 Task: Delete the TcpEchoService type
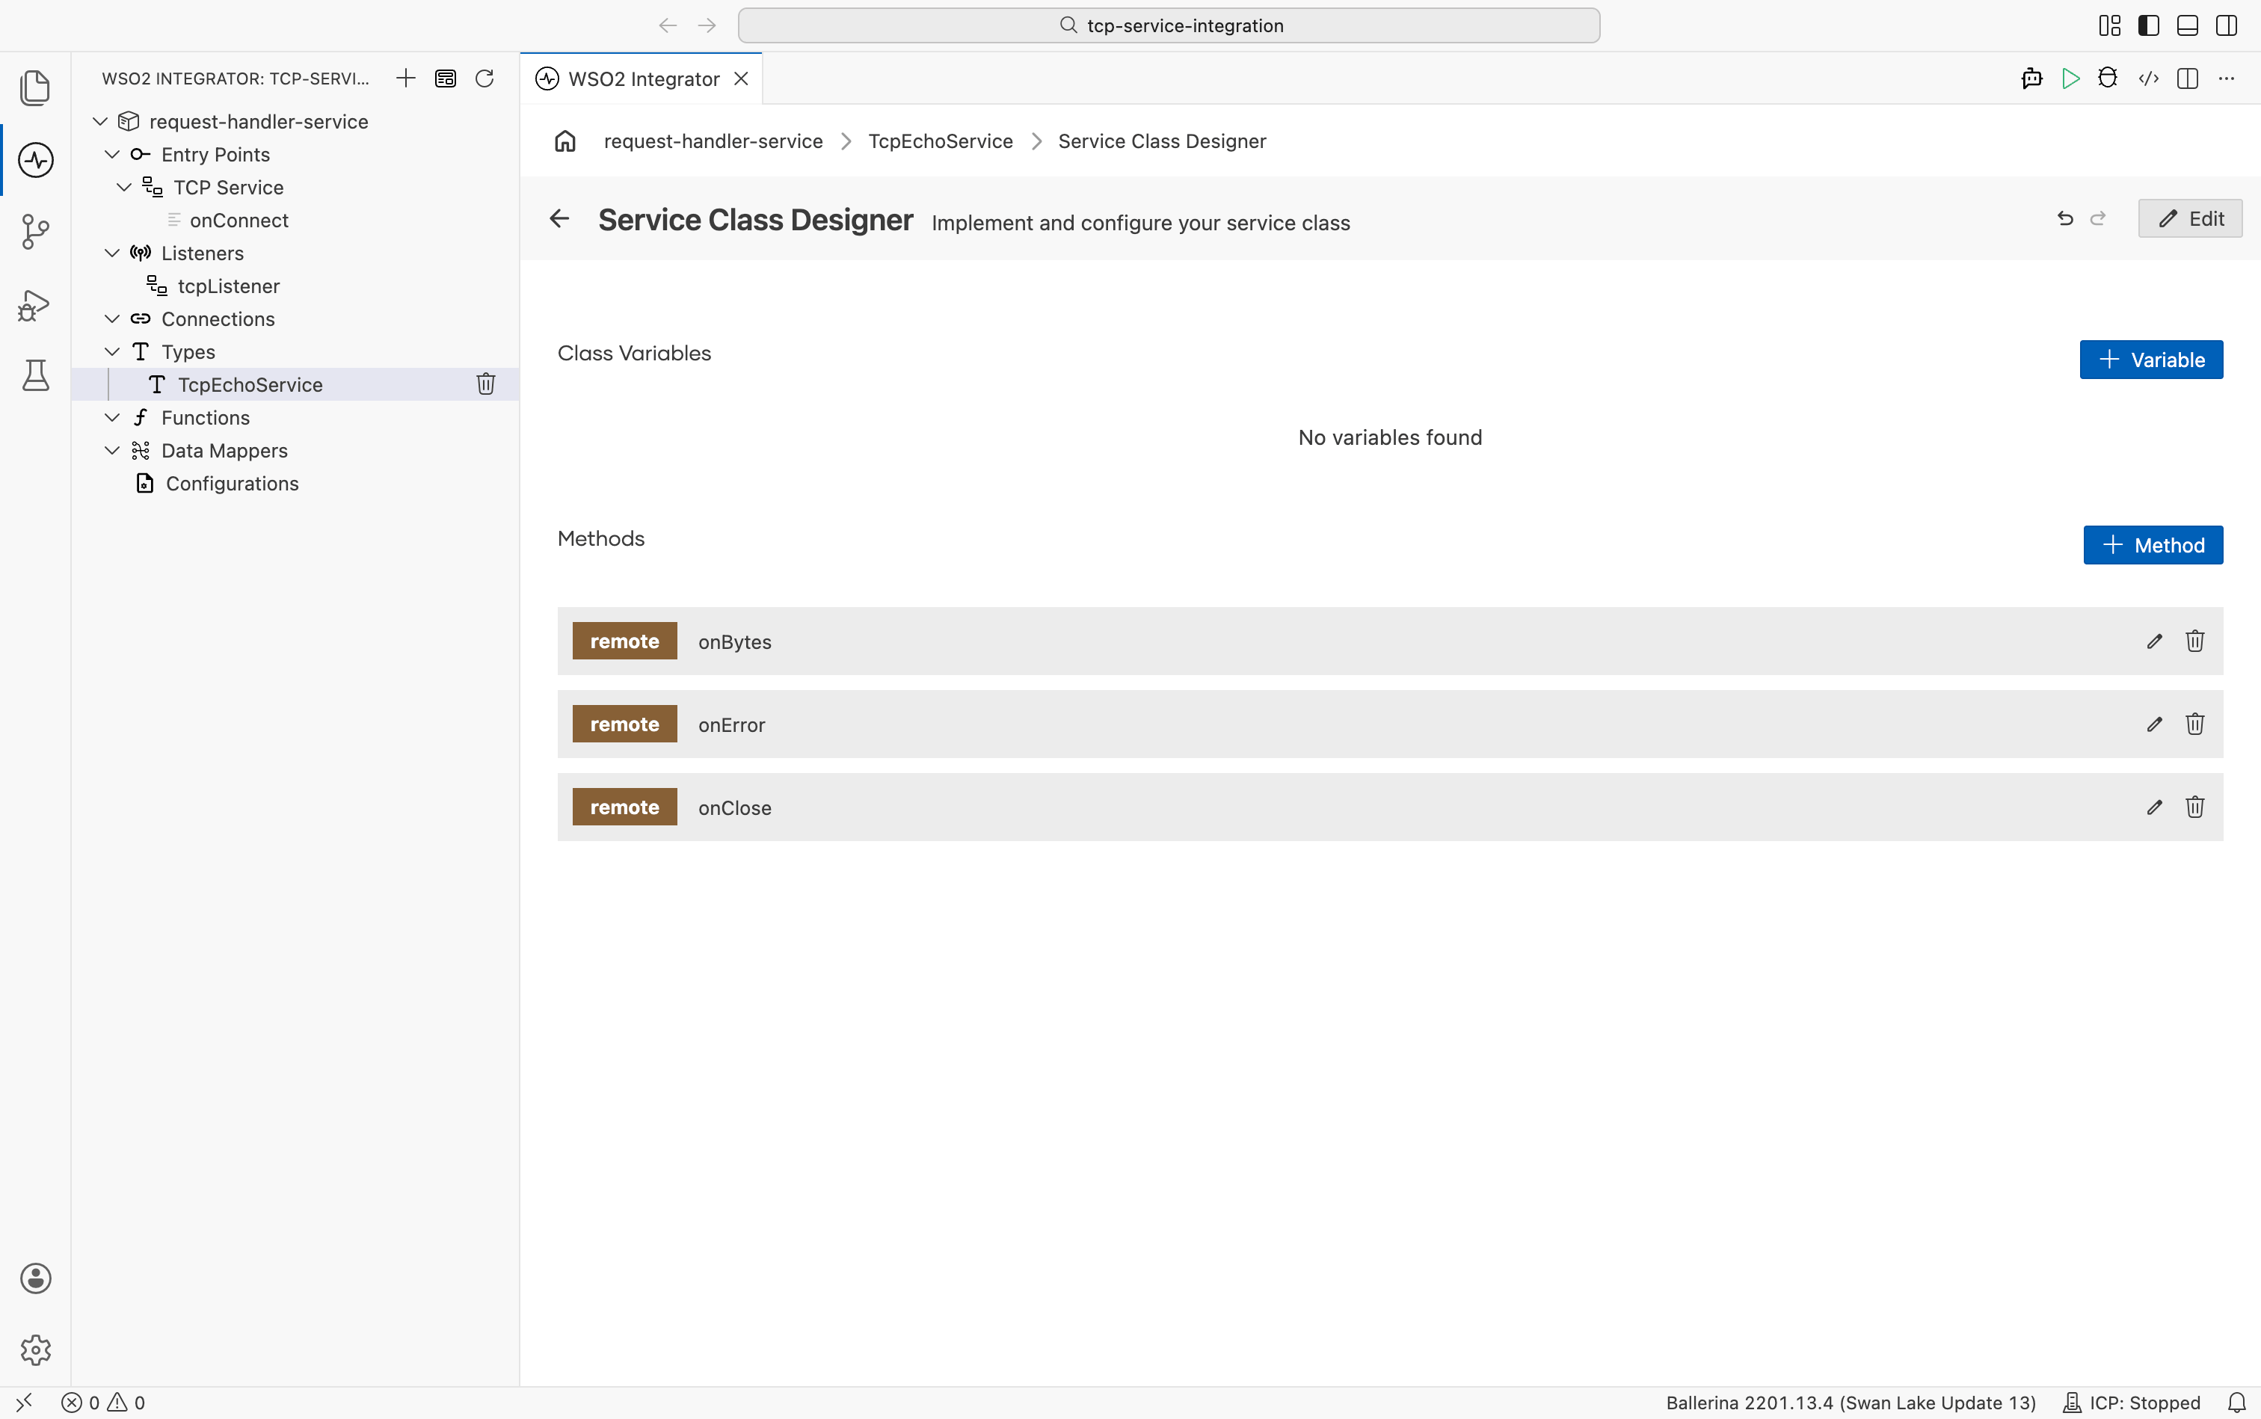[x=486, y=384]
